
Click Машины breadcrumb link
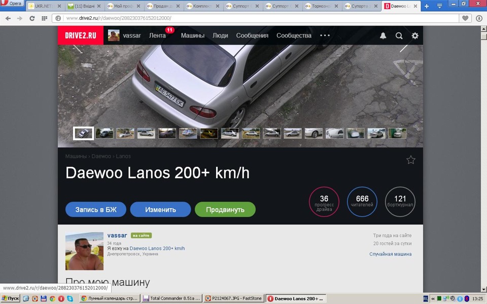(x=76, y=157)
